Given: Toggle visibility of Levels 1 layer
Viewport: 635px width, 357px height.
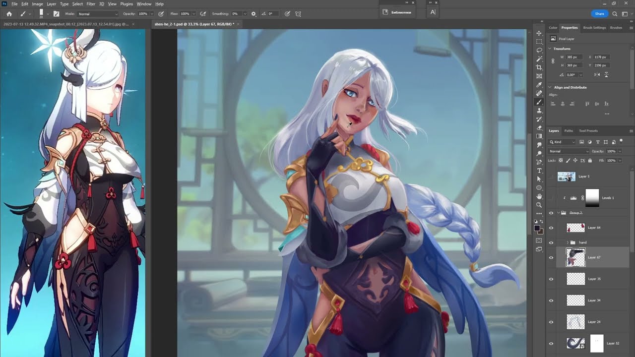Looking at the screenshot, I should pyautogui.click(x=551, y=198).
